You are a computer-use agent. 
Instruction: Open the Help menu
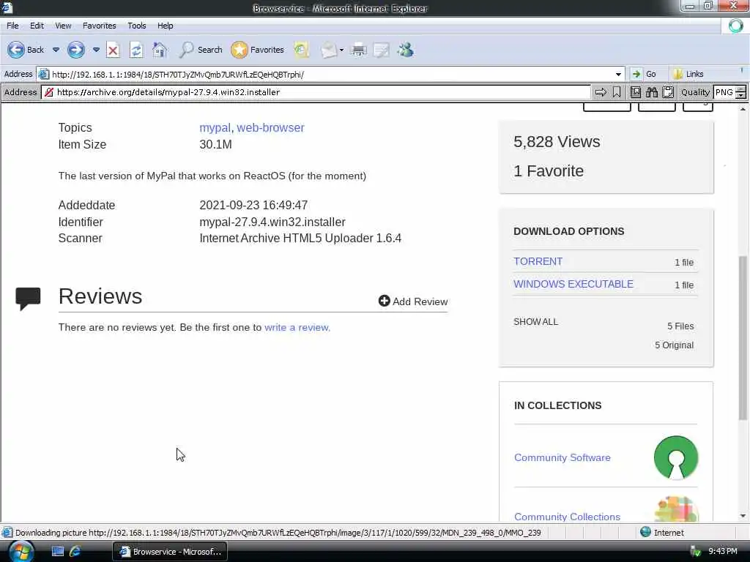tap(166, 26)
